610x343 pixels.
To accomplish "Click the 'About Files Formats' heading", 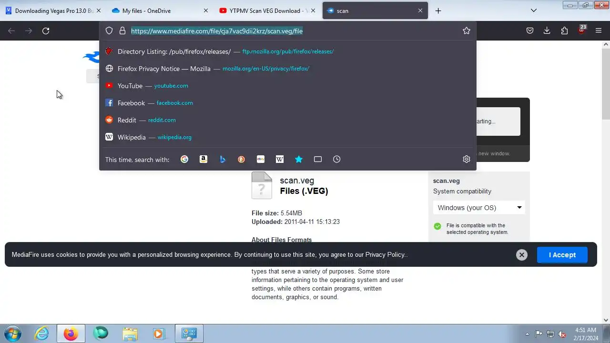I will point(282,240).
